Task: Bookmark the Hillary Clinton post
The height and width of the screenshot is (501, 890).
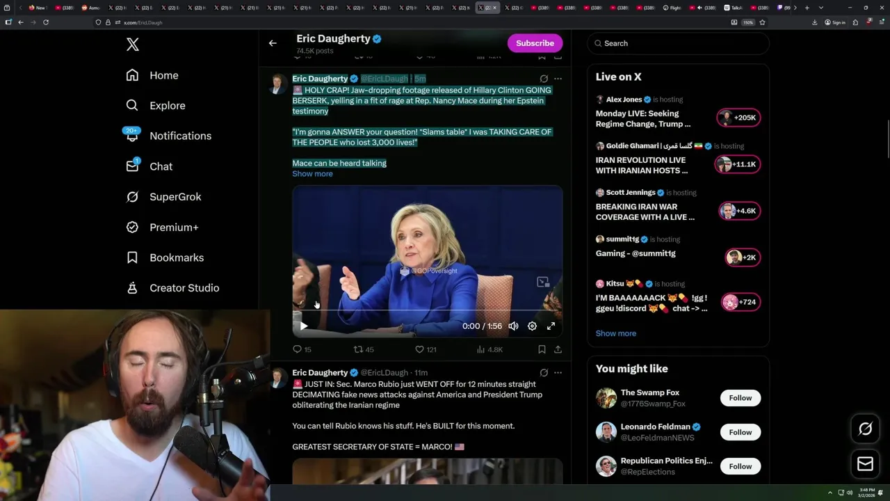Action: click(x=542, y=349)
